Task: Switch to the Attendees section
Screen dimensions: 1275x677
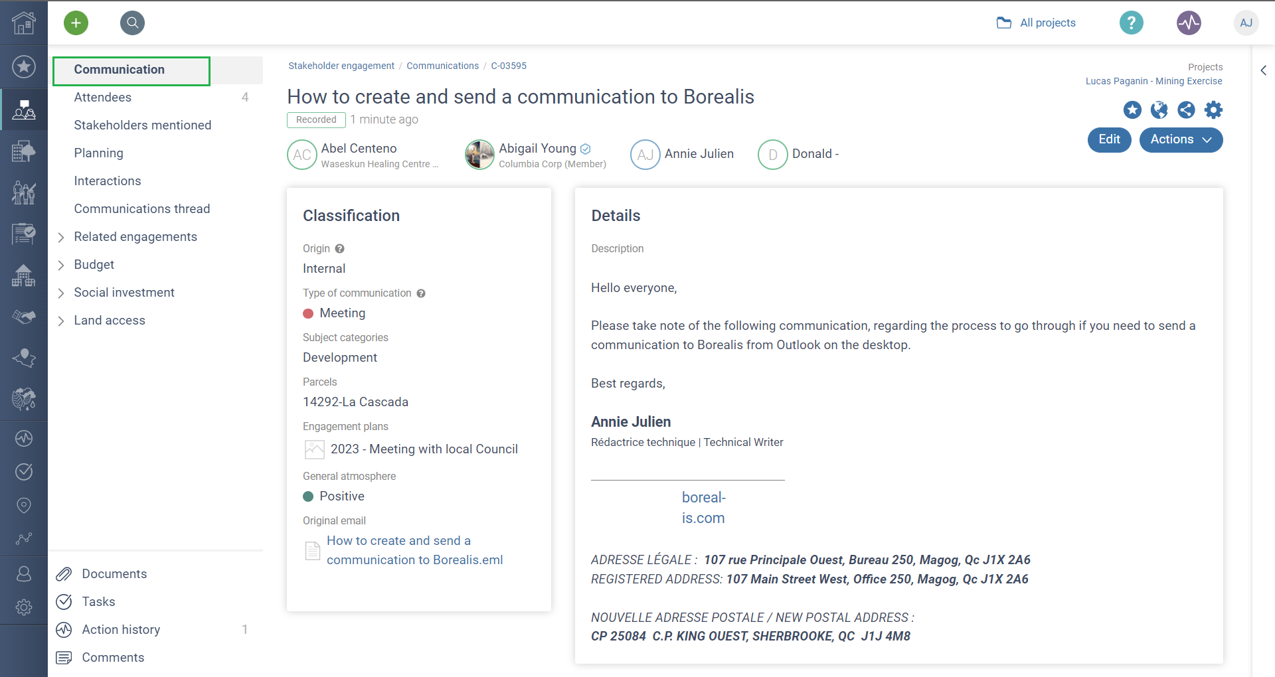Action: pos(103,97)
